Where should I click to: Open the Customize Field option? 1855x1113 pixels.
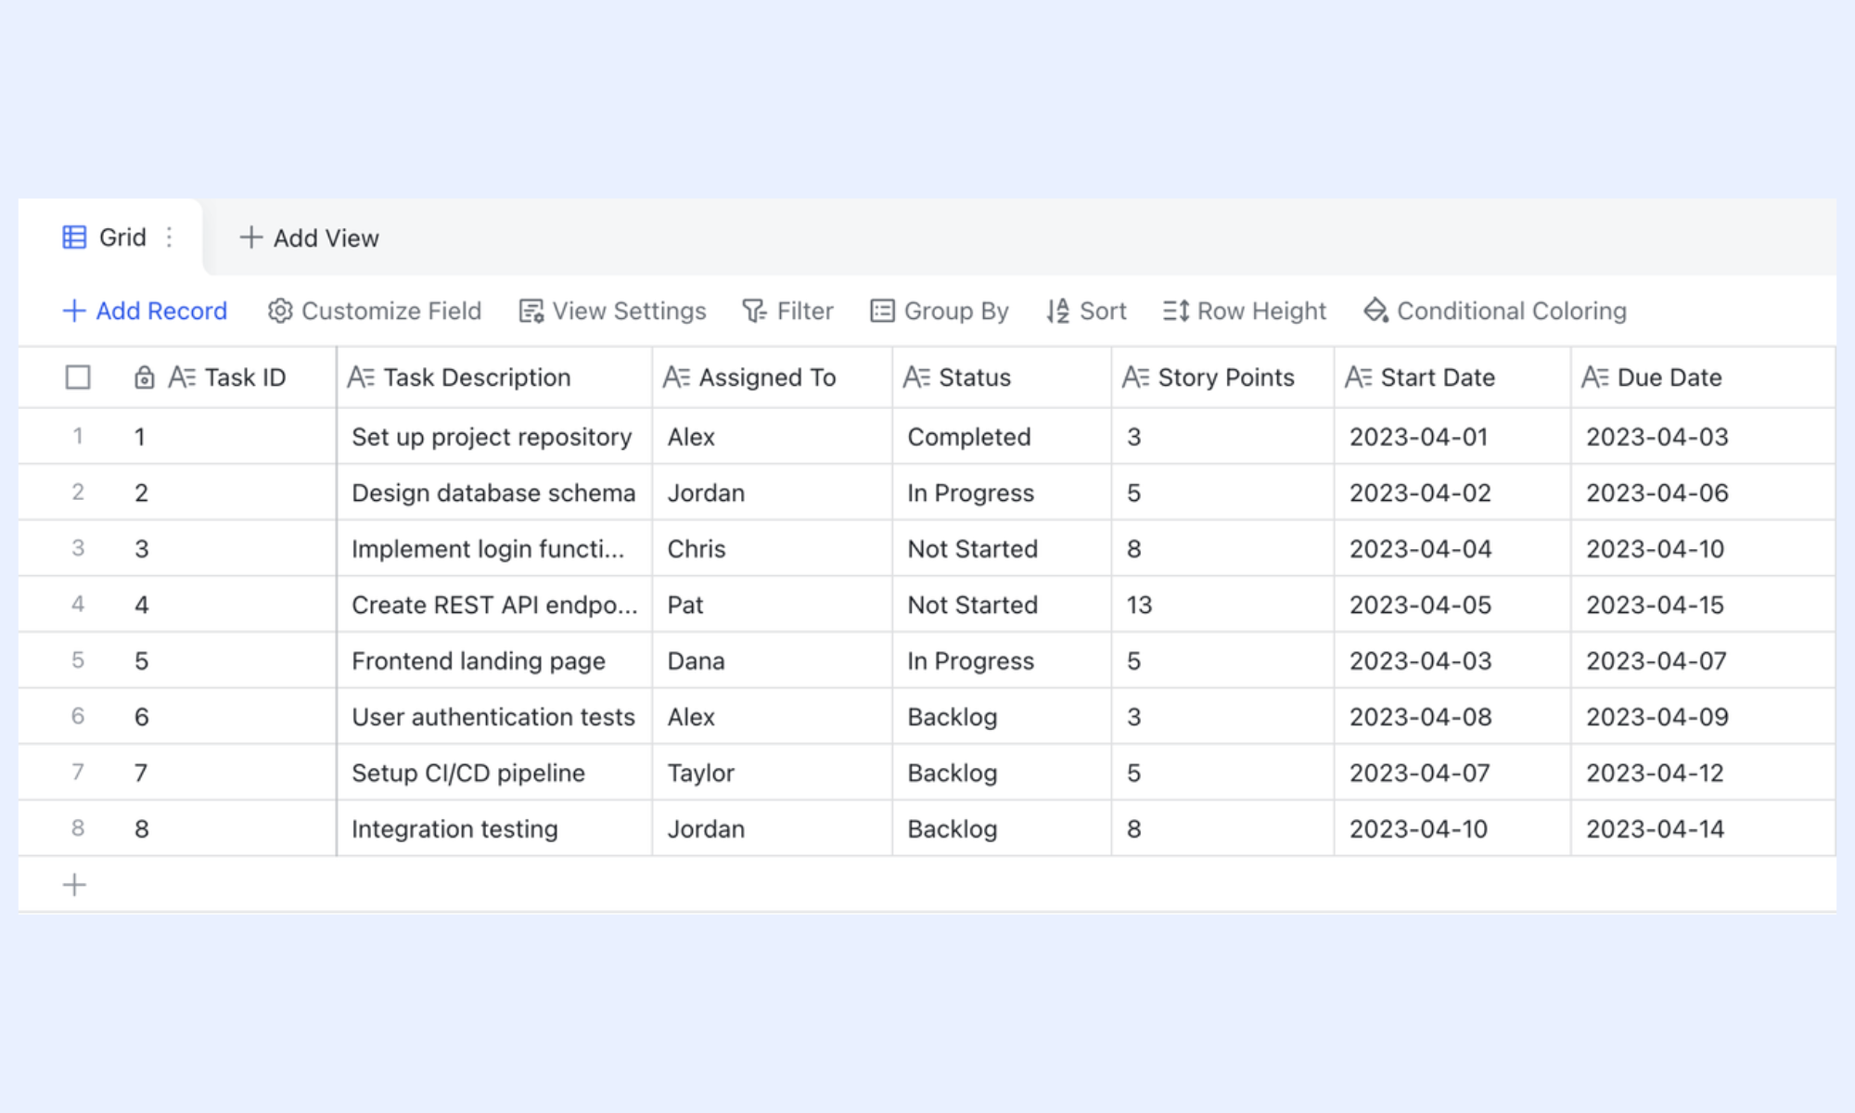click(375, 311)
